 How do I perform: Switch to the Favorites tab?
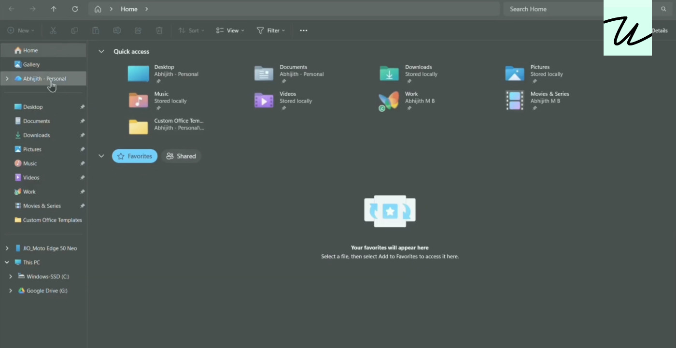point(135,156)
